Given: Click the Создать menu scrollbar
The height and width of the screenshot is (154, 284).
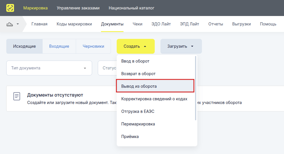Looking at the screenshot, I should point(196,88).
